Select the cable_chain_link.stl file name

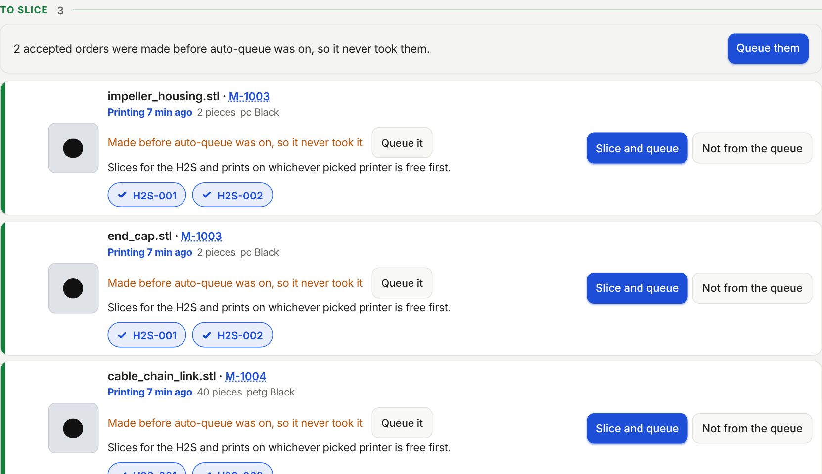click(162, 376)
